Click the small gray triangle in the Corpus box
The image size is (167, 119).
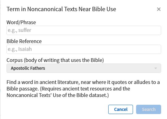[156, 68]
